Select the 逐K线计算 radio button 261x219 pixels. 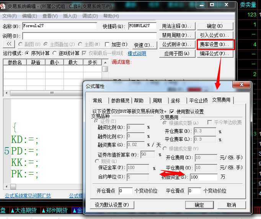click(55, 54)
